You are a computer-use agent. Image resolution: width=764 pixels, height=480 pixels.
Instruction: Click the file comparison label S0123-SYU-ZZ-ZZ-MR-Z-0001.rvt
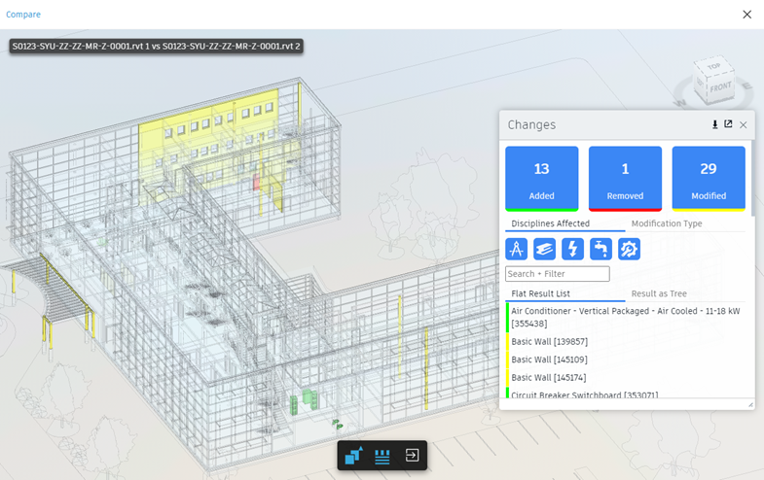pos(156,47)
